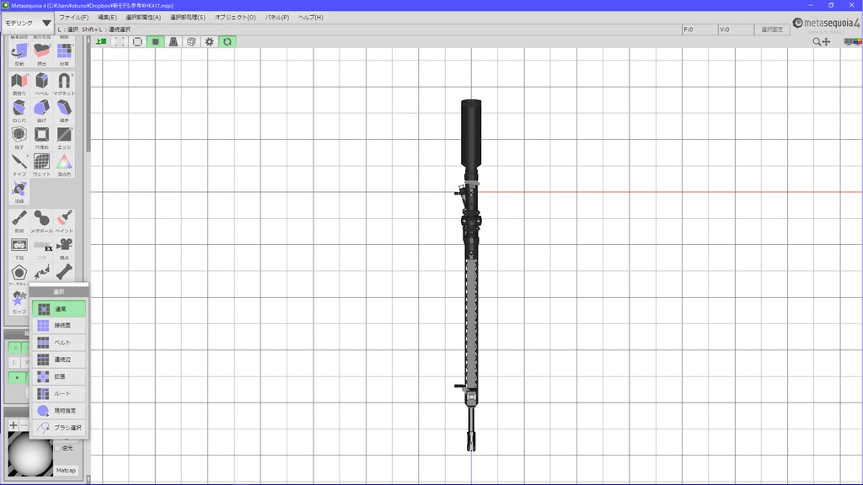Choose 接続面 (connected faces) selection mode

pyautogui.click(x=59, y=326)
